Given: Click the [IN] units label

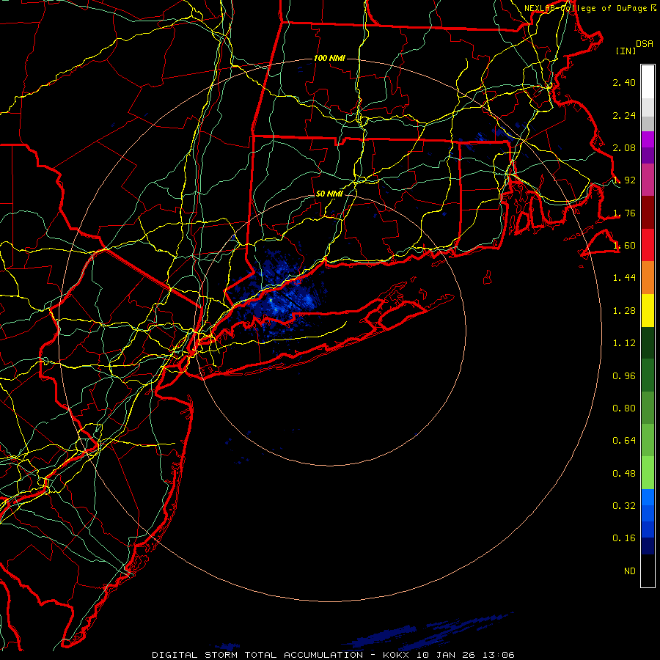Looking at the screenshot, I should (x=626, y=51).
